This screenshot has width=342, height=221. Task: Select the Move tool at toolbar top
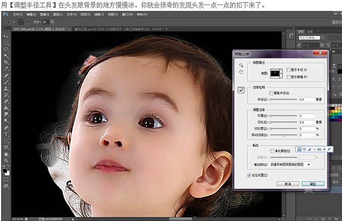point(6,37)
